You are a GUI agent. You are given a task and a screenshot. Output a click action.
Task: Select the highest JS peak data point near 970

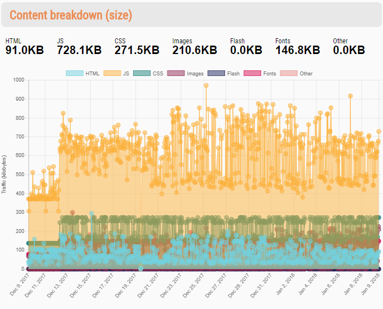206,86
